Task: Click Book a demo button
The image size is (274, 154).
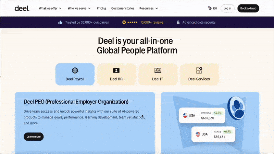Action: coord(248,8)
